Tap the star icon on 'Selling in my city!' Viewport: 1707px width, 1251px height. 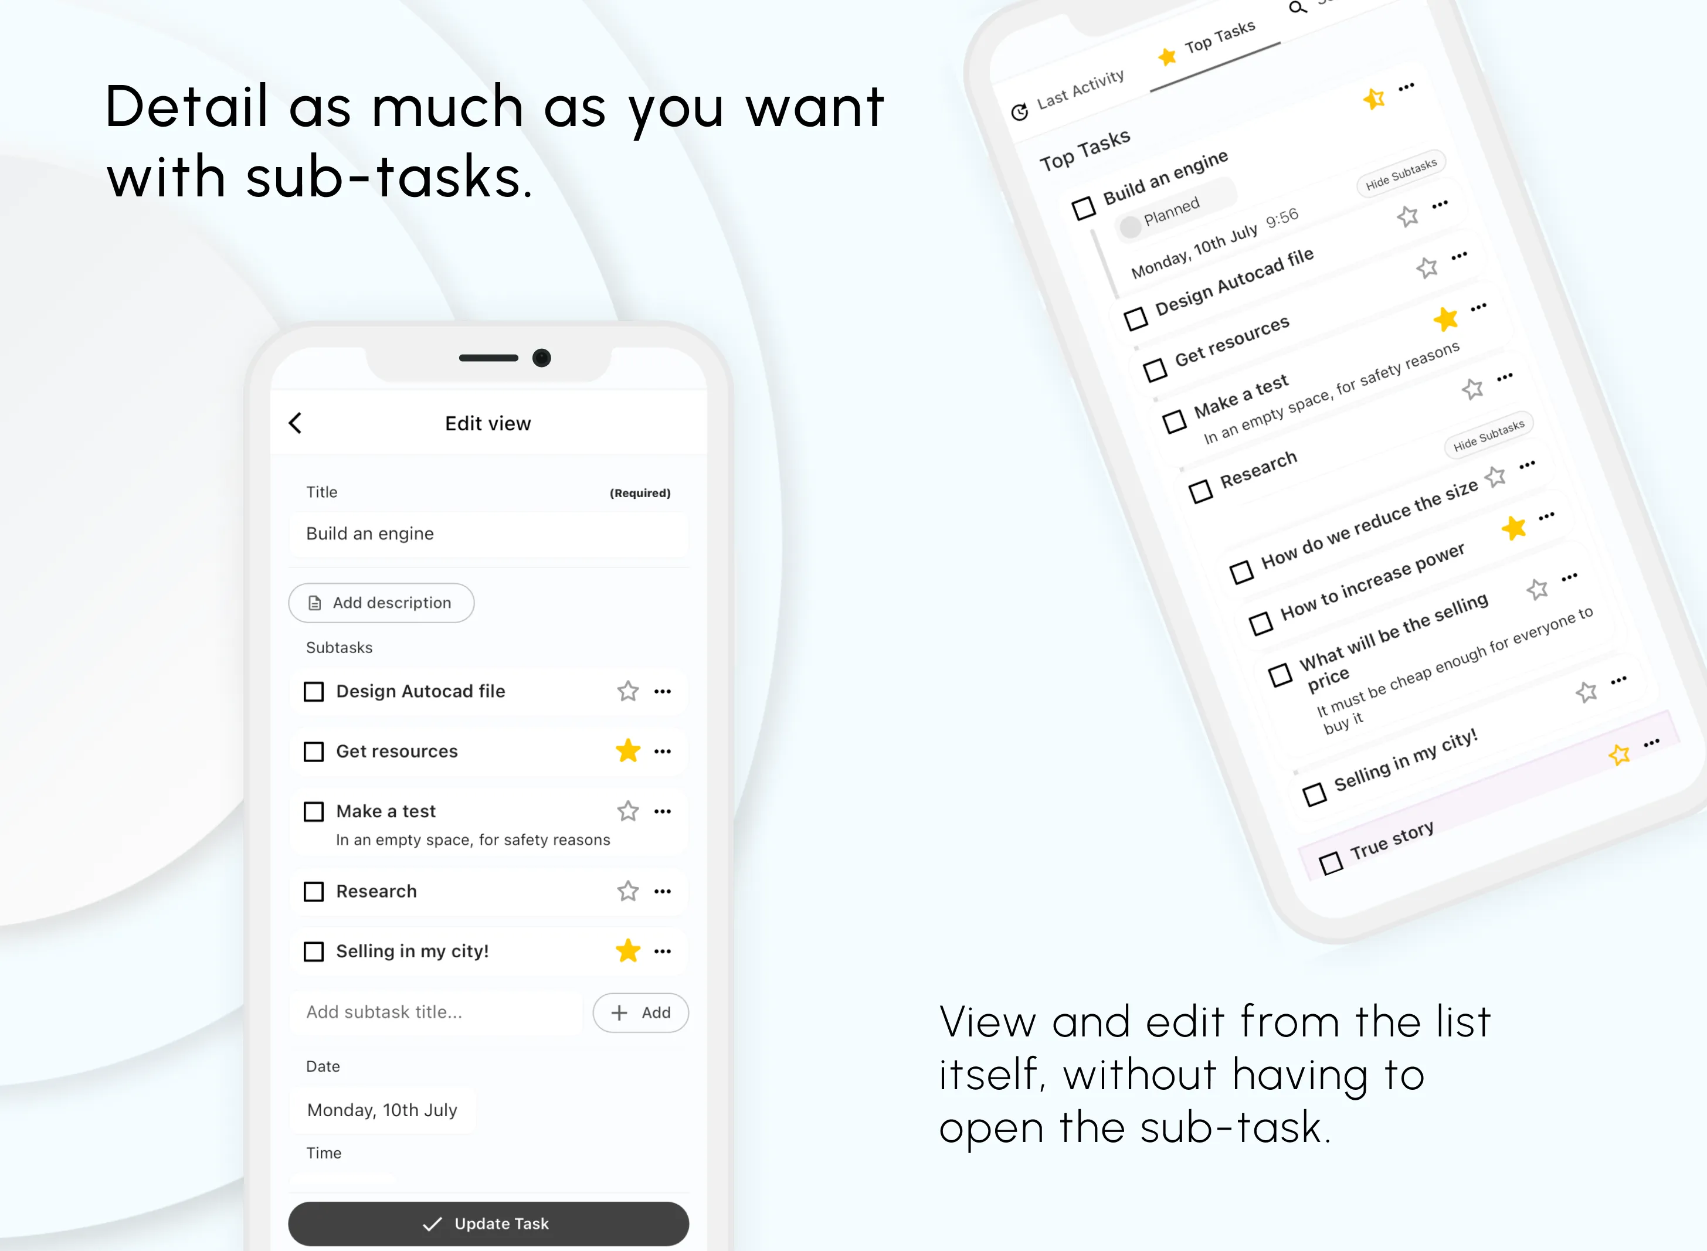point(628,951)
